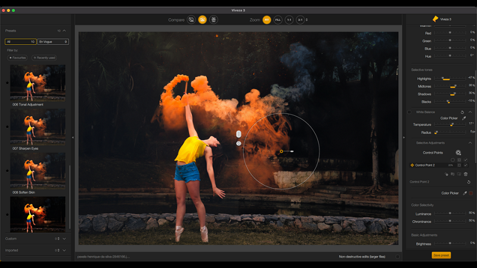
Task: Click the first Compare view icon
Action: click(x=191, y=20)
